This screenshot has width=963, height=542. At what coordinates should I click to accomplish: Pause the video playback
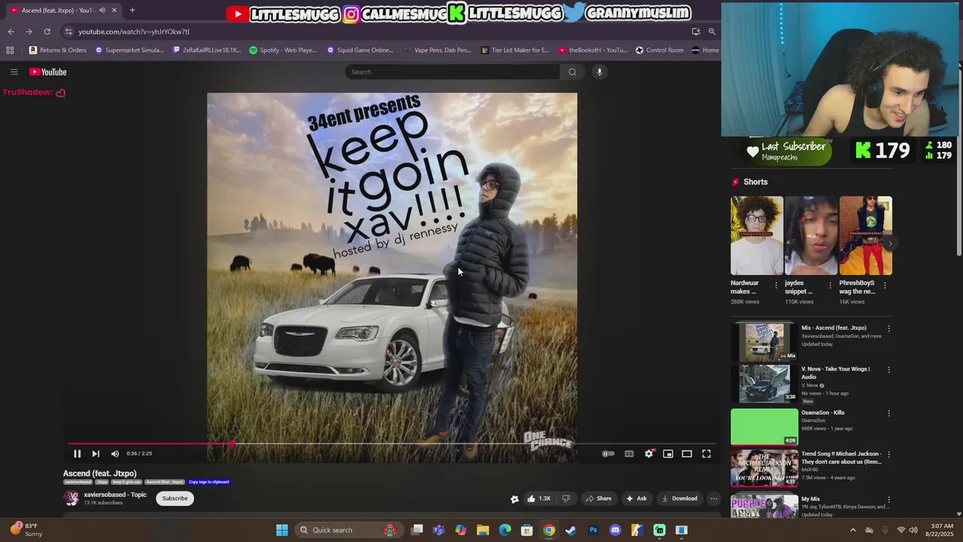tap(77, 454)
